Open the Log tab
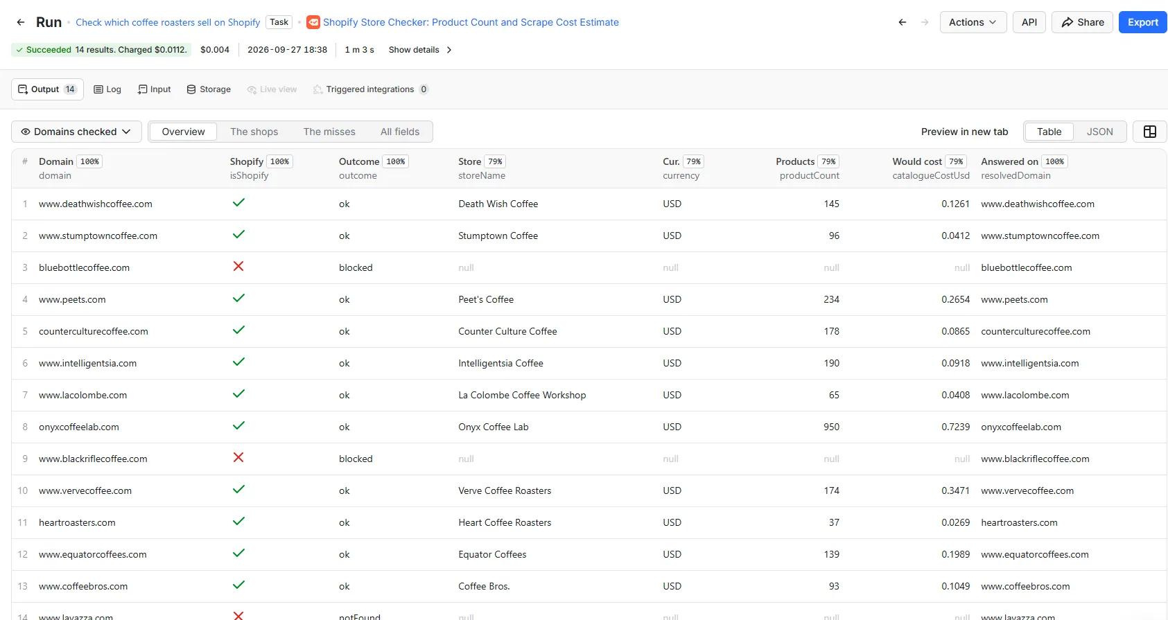1168x620 pixels. click(107, 89)
